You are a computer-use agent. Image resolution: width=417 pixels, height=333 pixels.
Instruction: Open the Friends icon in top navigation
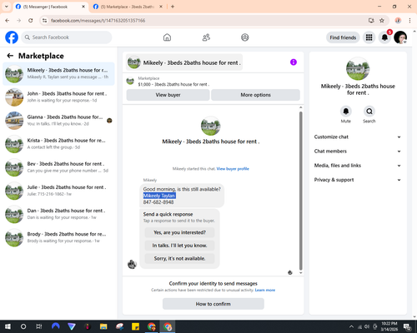[206, 37]
